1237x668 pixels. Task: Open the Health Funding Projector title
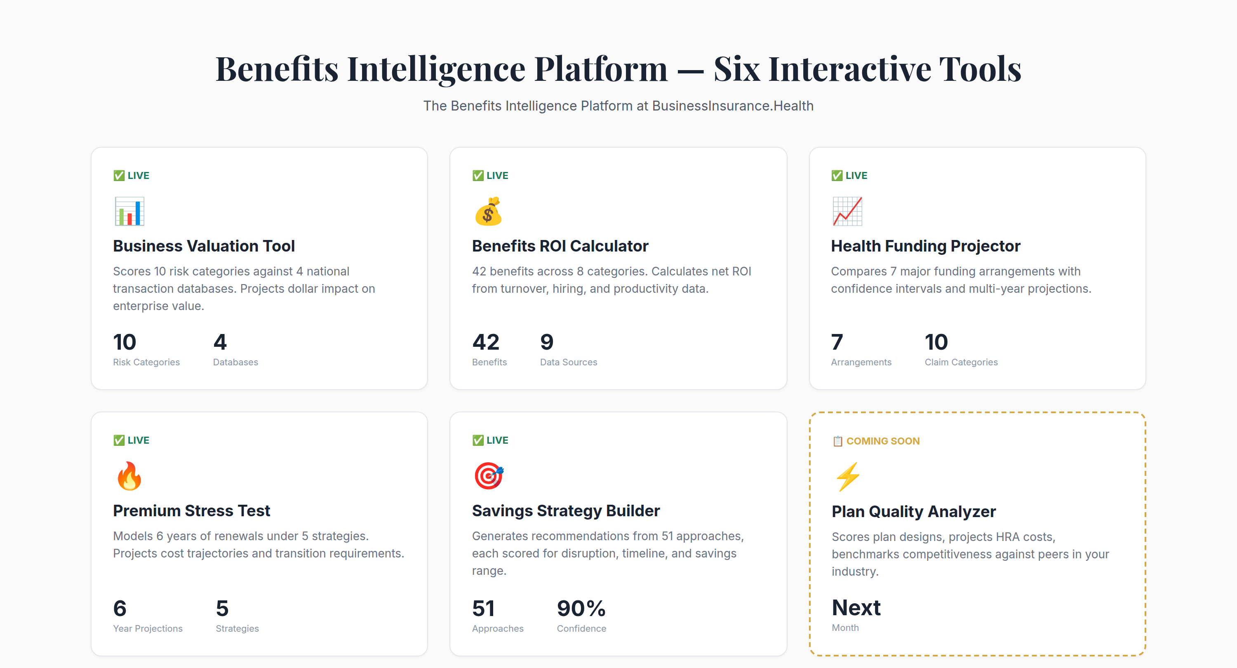click(925, 246)
